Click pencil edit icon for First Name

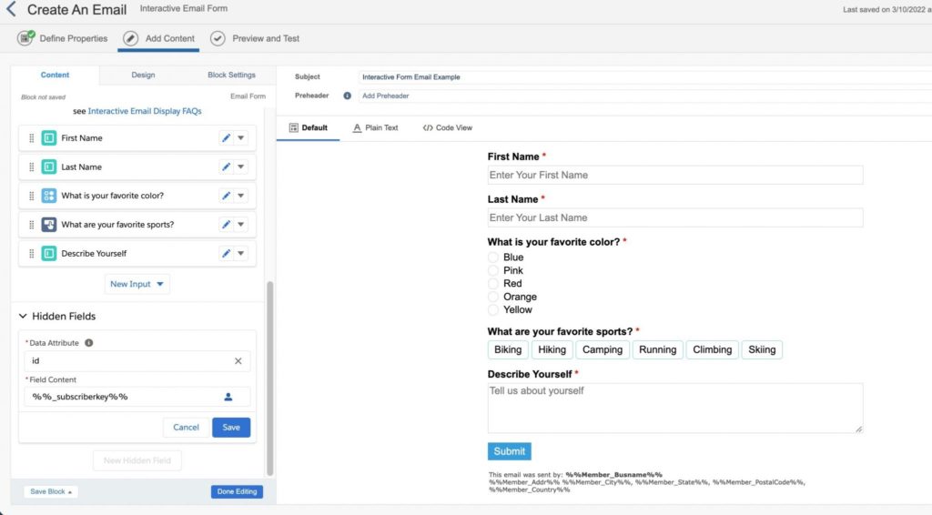[226, 138]
